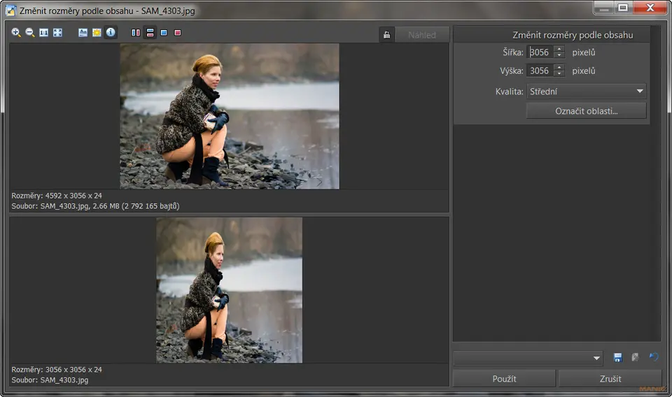Screen dimensions: 672x397
Task: Click the zoom out magnifier icon
Action: [x=30, y=33]
